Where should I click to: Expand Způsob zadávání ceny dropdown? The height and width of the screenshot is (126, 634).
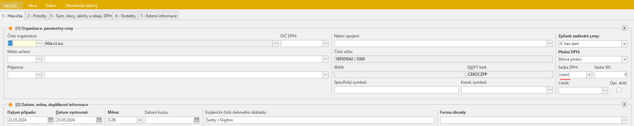pos(624,44)
